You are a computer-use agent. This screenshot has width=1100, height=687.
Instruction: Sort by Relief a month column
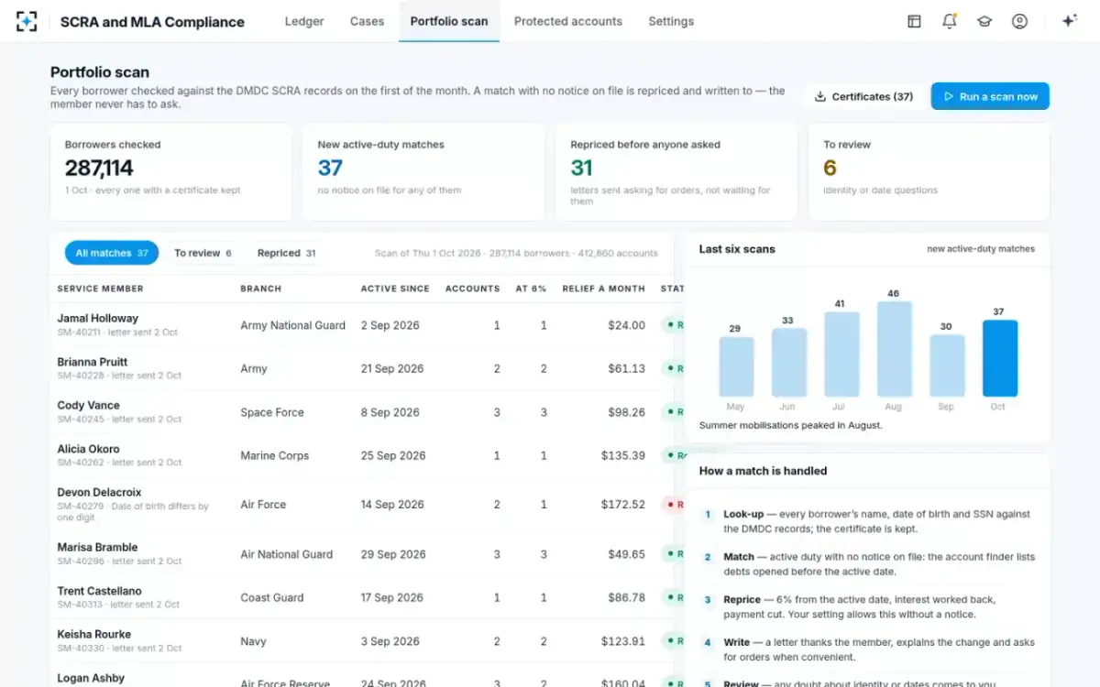(603, 289)
